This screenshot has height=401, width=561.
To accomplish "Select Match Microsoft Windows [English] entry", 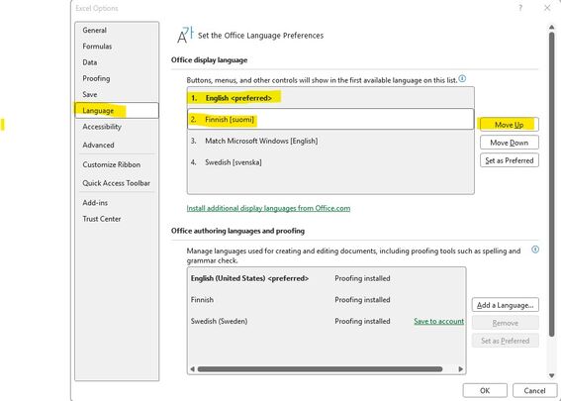I will pyautogui.click(x=330, y=141).
